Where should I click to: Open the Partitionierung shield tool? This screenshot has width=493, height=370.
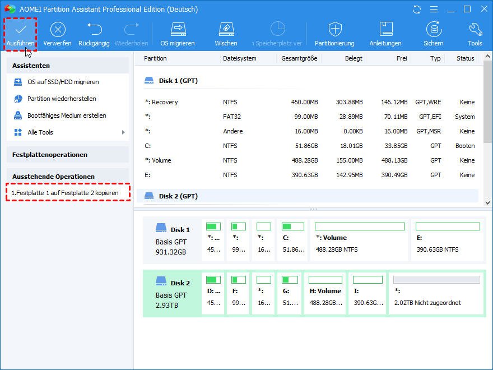coord(334,30)
